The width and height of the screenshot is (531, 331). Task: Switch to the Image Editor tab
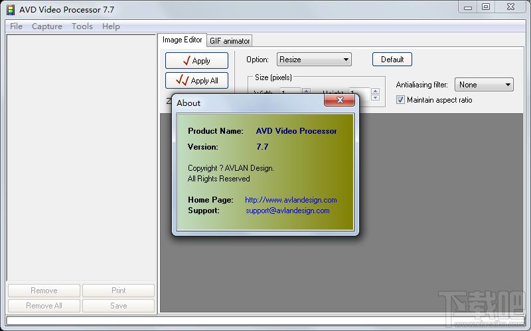click(x=182, y=40)
